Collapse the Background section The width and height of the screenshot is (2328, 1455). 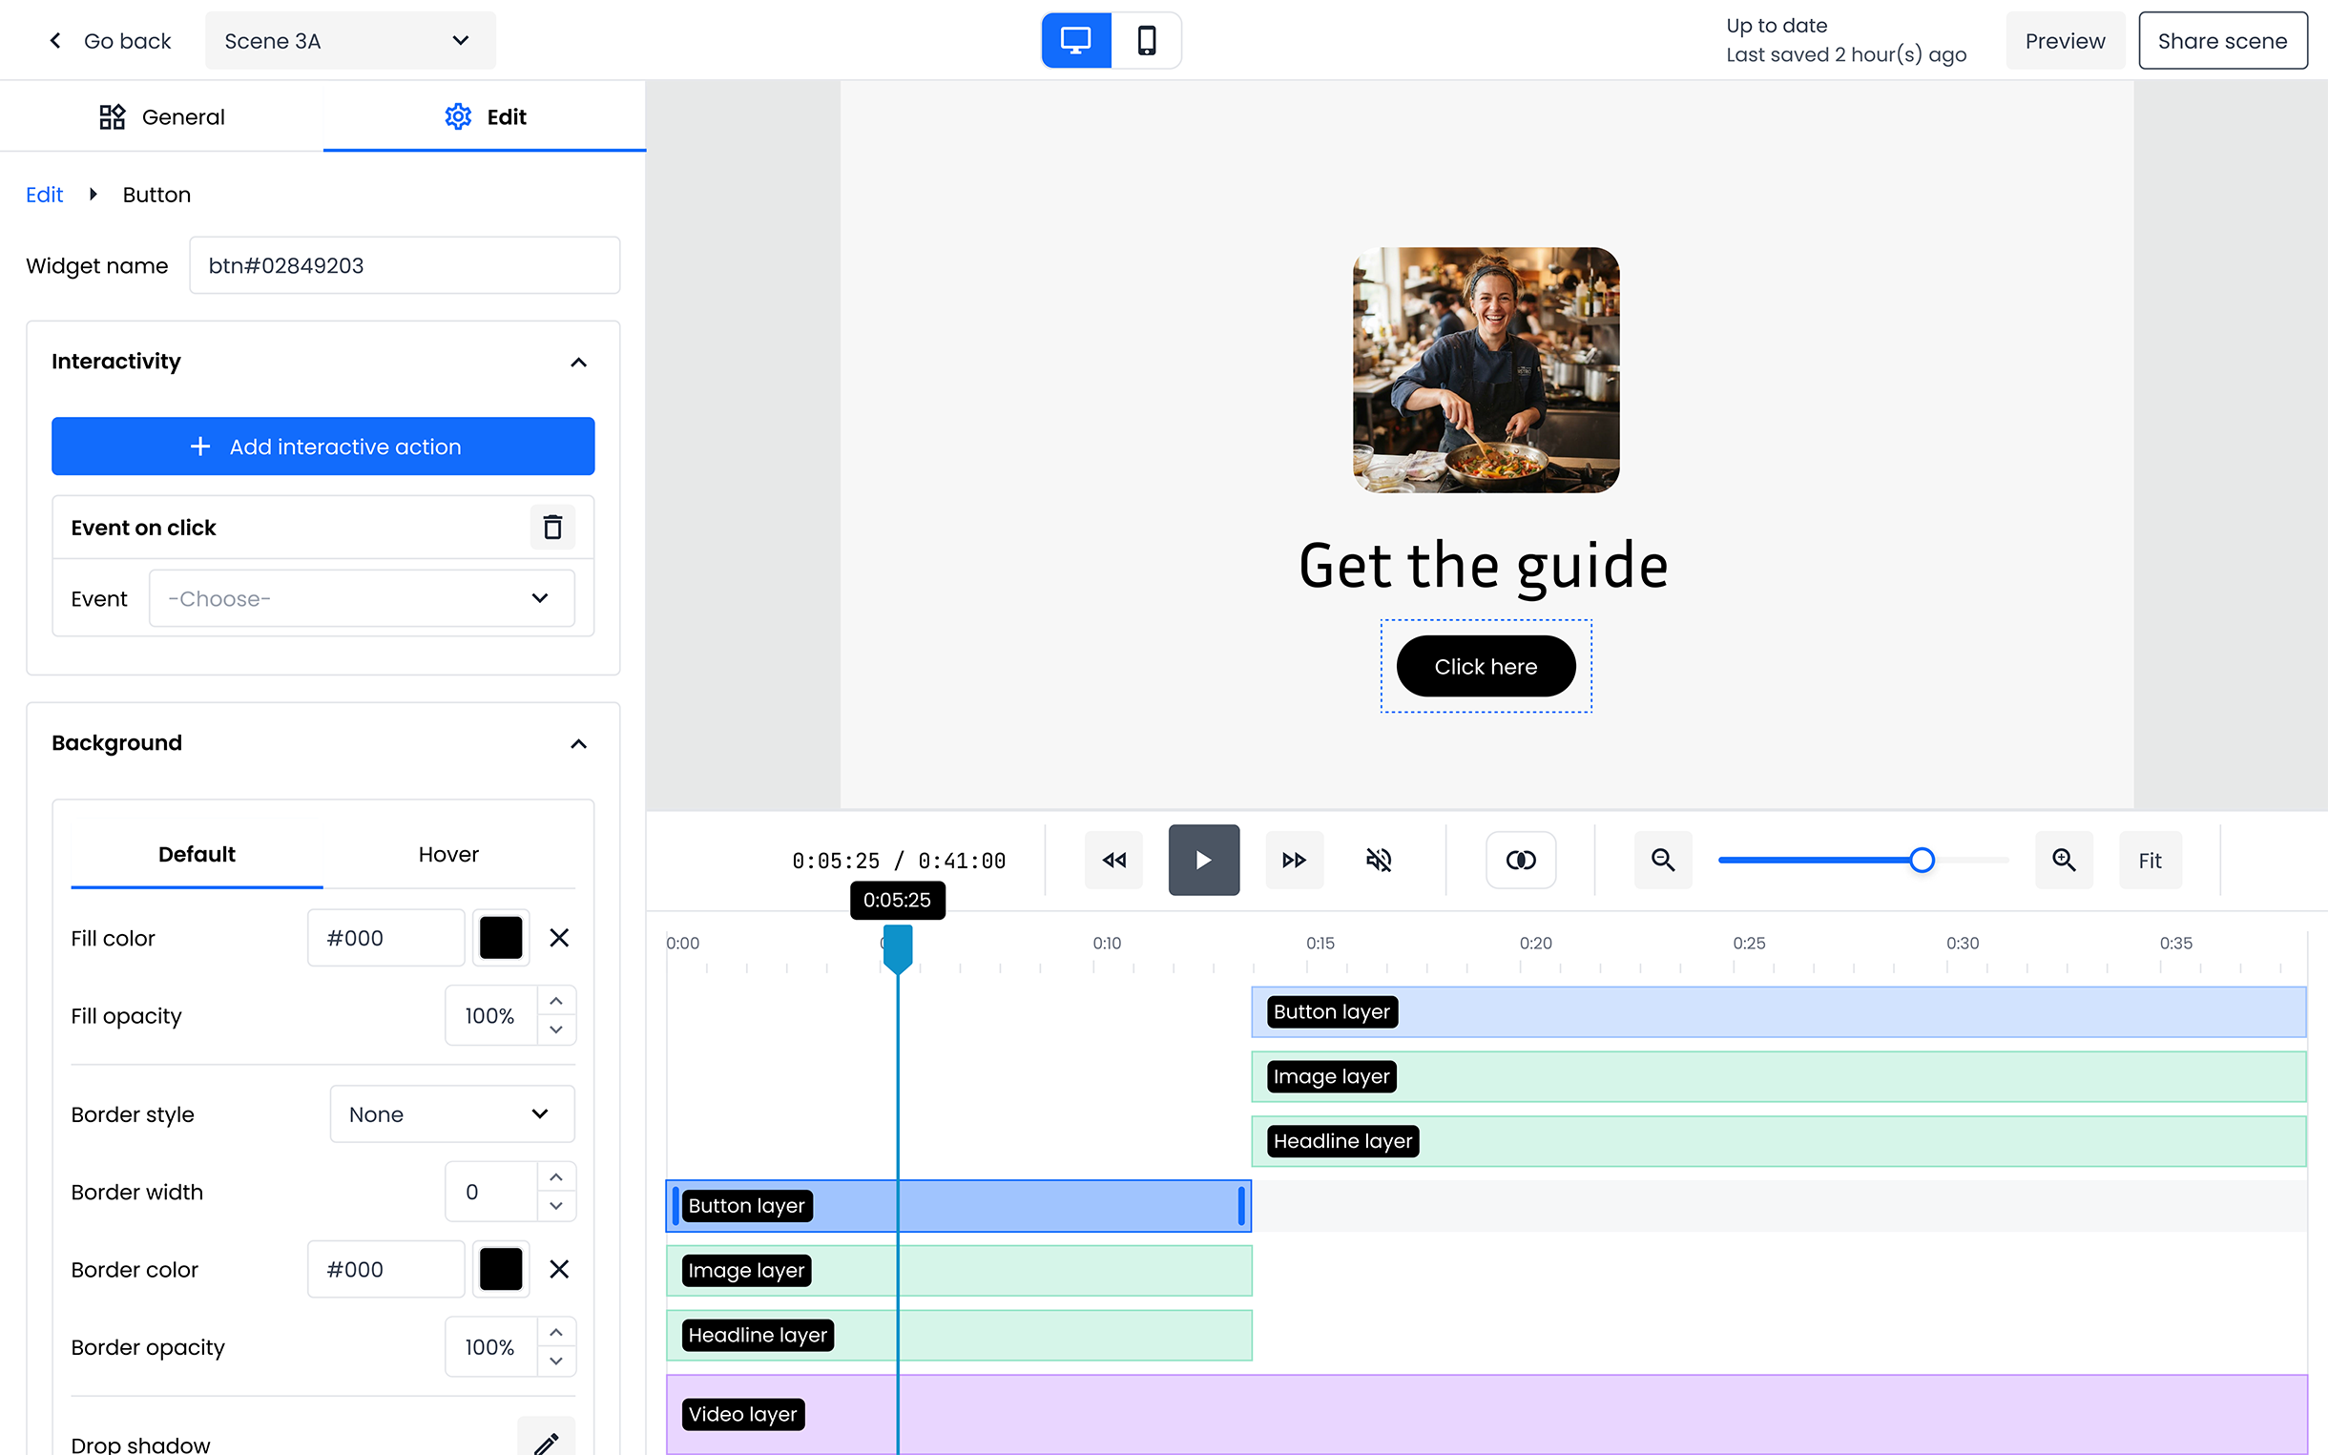[x=578, y=744]
